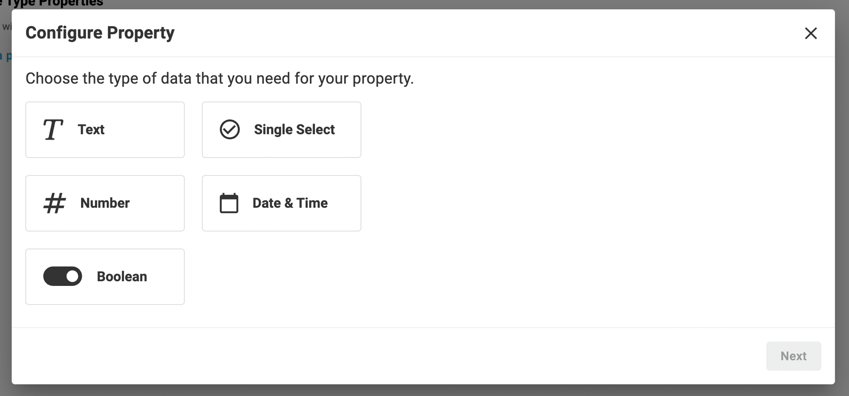Close the Configure Property dialog
The height and width of the screenshot is (396, 849).
point(811,33)
